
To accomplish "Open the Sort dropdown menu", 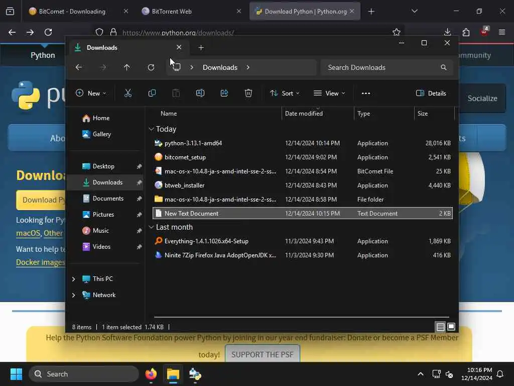I will click(284, 93).
